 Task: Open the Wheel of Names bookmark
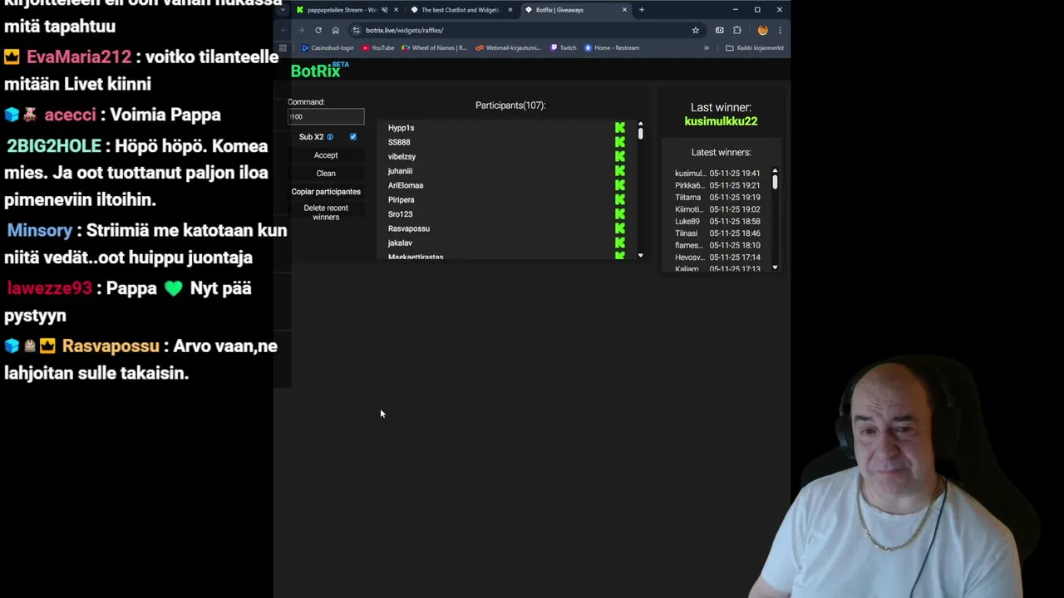[434, 47]
